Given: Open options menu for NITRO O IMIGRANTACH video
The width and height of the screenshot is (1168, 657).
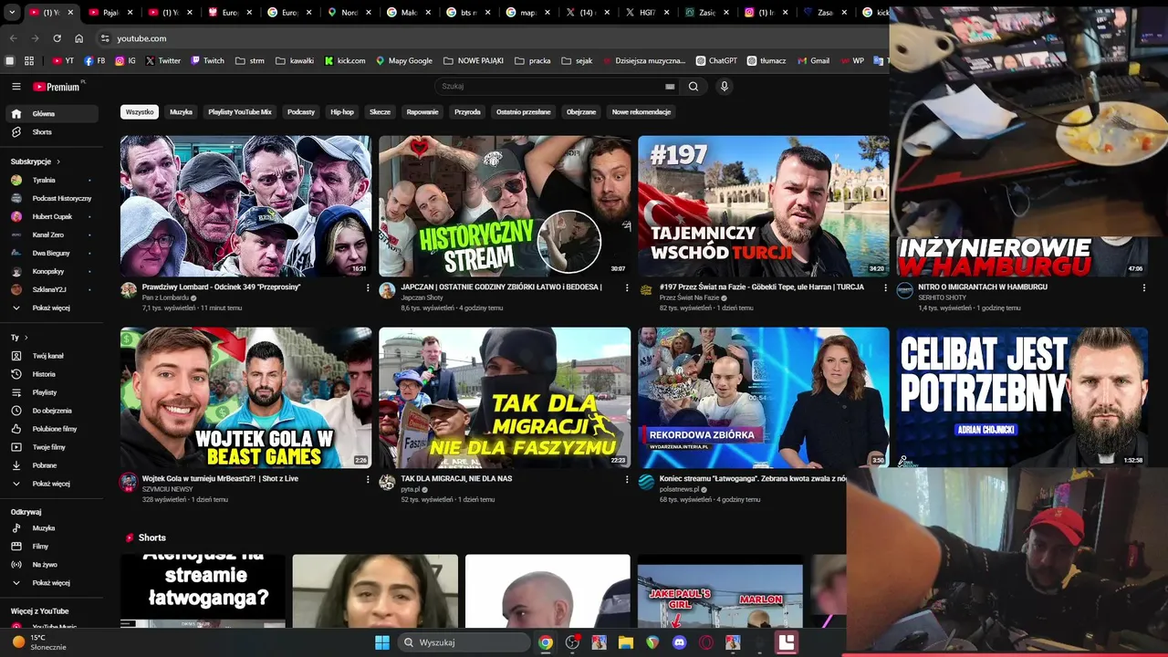Looking at the screenshot, I should (1144, 287).
